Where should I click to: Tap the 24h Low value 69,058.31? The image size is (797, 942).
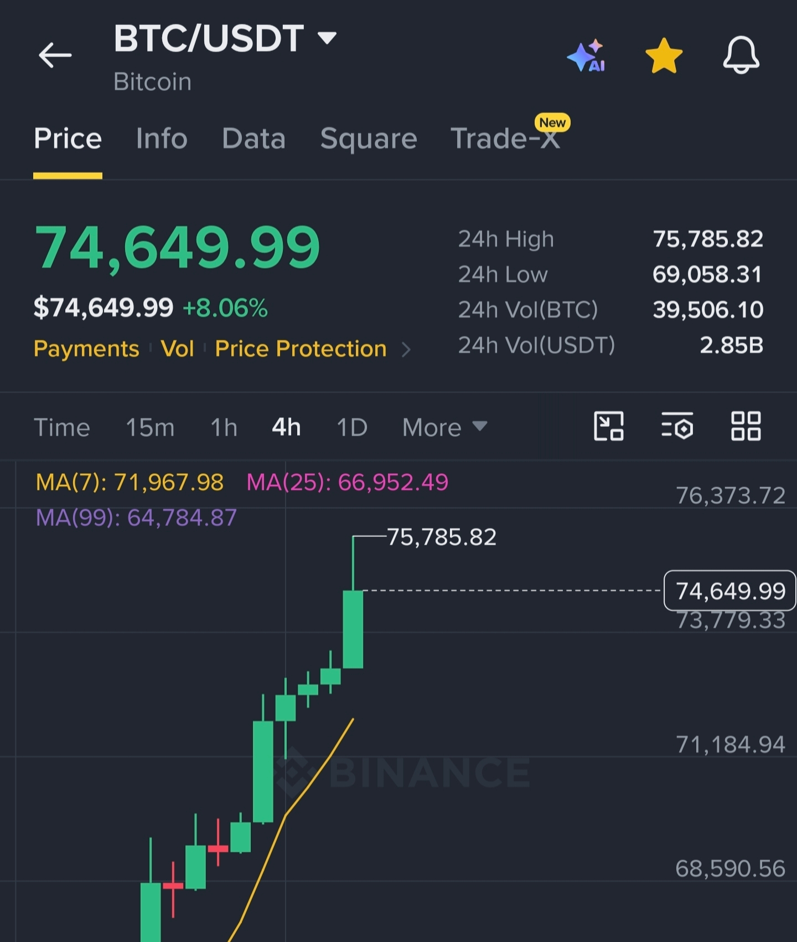click(x=707, y=274)
